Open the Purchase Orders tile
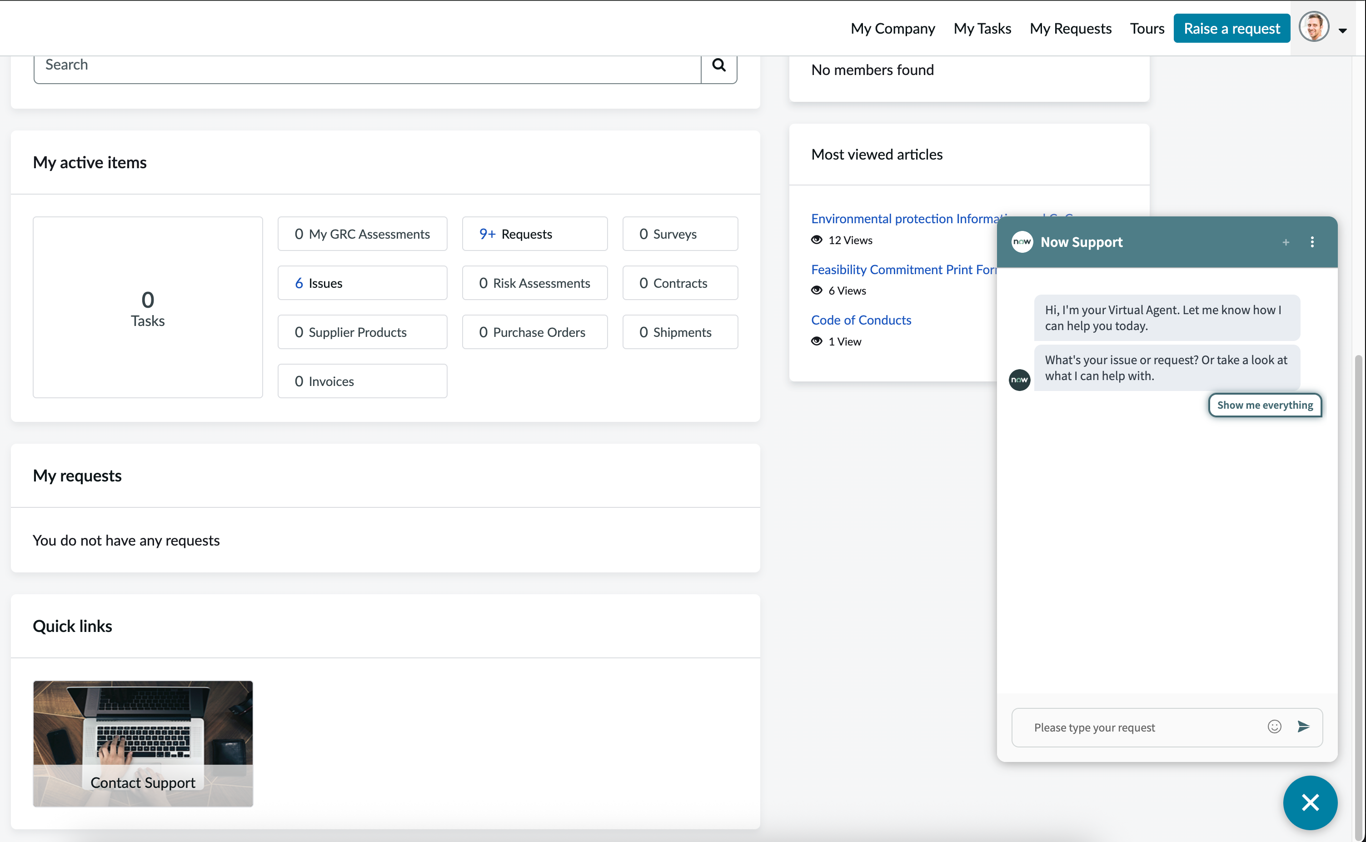 (534, 332)
